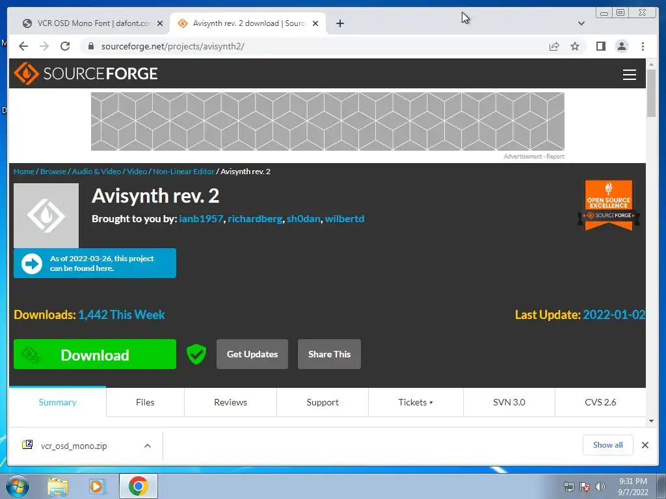Open the Audio & Video breadcrumb link

[x=96, y=172]
